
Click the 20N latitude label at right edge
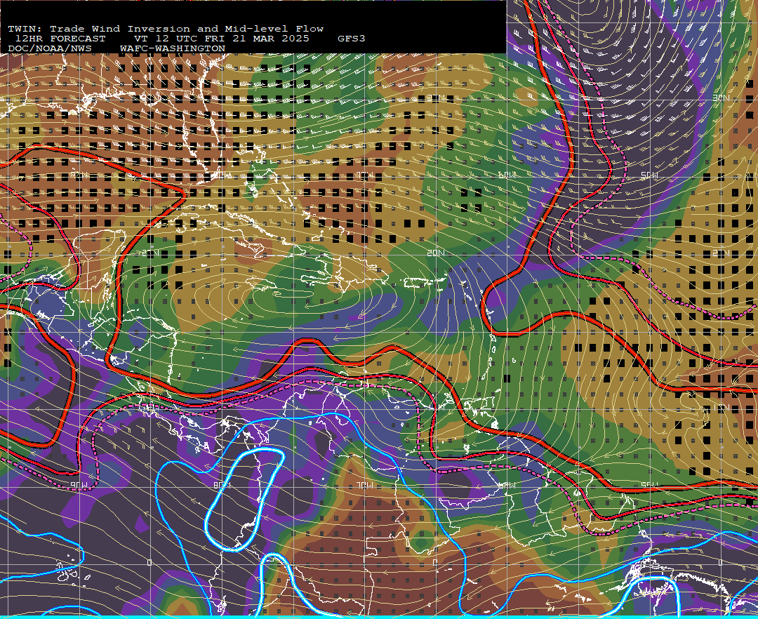[x=721, y=253]
